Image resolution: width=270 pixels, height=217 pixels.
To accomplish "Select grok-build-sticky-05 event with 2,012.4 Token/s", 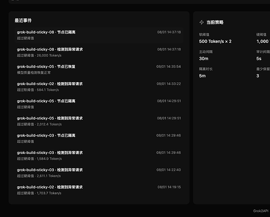I will pos(99,121).
